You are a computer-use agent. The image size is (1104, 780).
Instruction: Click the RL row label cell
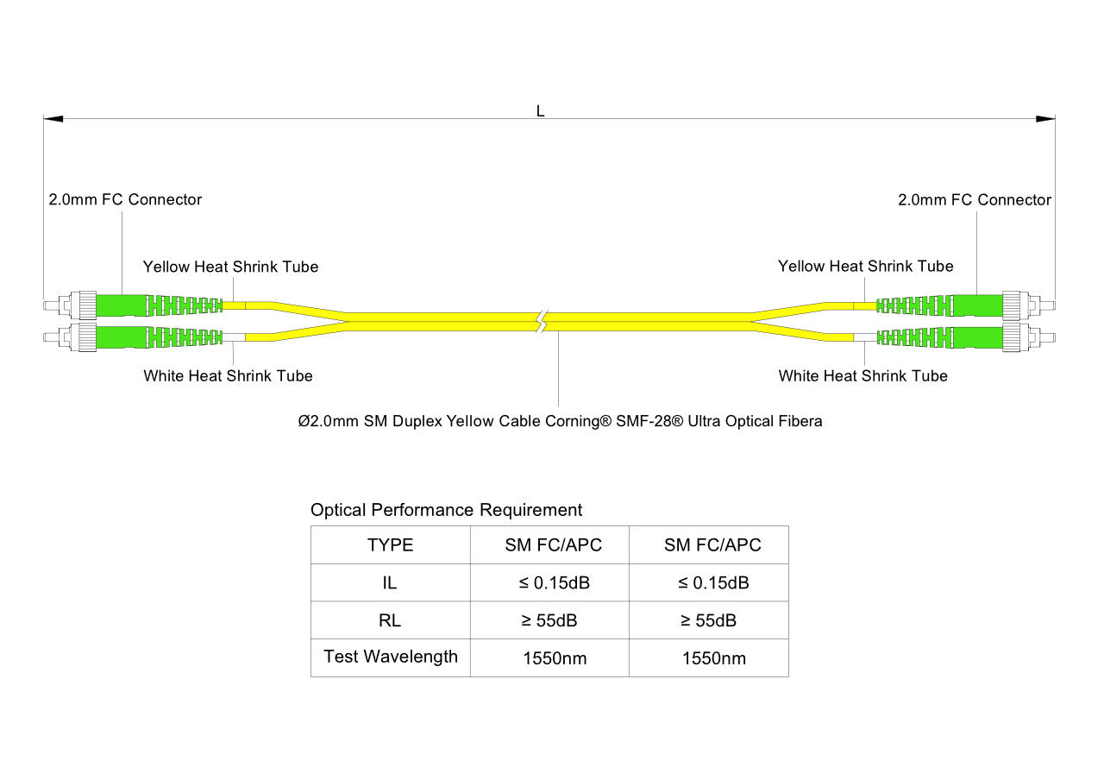click(x=390, y=620)
